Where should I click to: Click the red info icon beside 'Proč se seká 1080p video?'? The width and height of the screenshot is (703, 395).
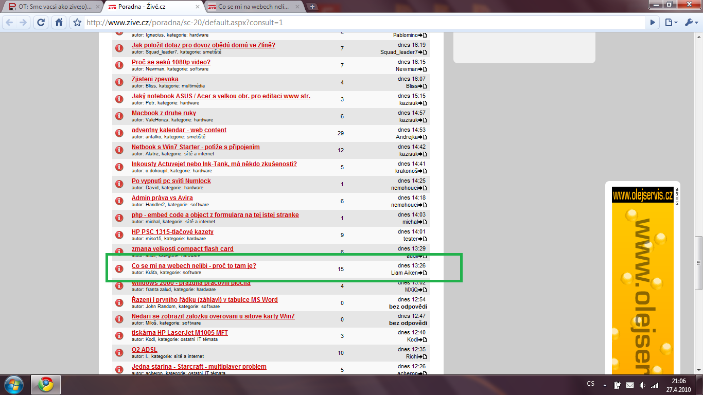119,65
